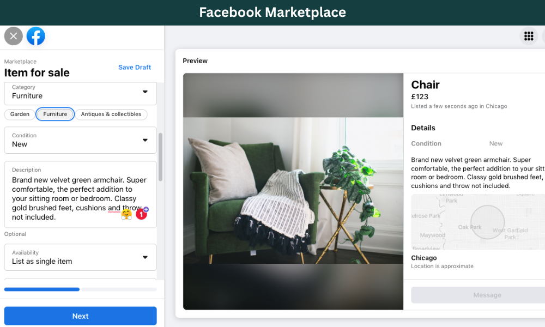Click the listing progress bar
This screenshot has height=327, width=545.
click(80, 289)
